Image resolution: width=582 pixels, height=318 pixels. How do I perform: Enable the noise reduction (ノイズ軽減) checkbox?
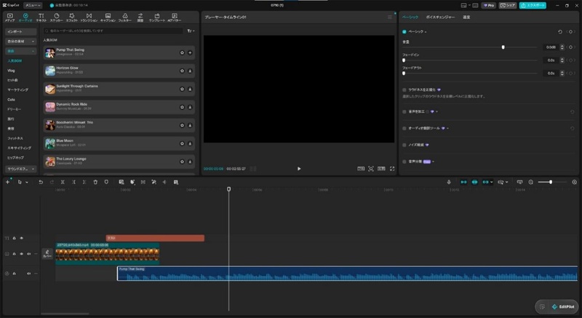tap(404, 145)
